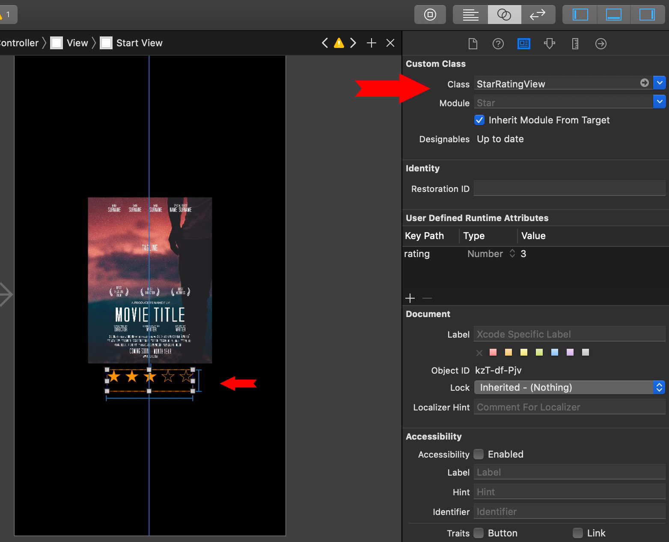Open the Connections inspector

click(601, 44)
